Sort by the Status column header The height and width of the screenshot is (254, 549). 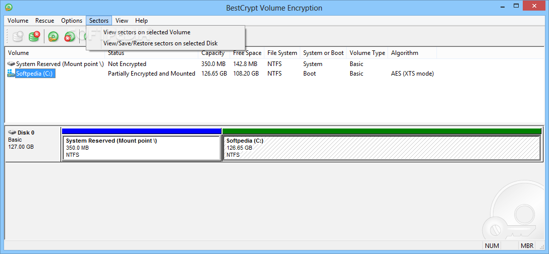(151, 53)
